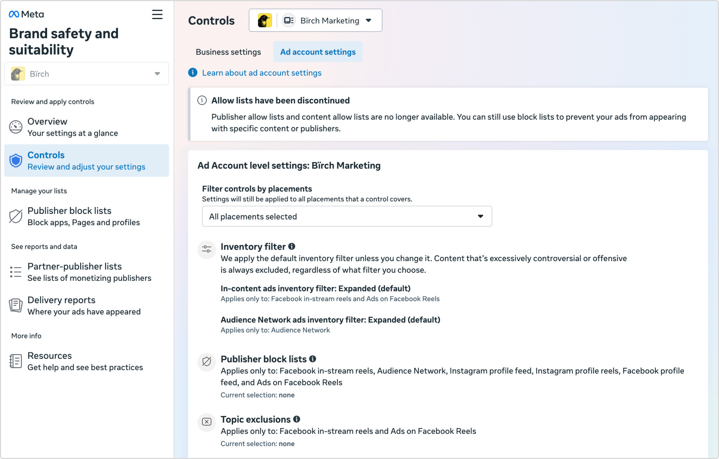
Task: Switch to the Business settings tab
Action: point(228,52)
